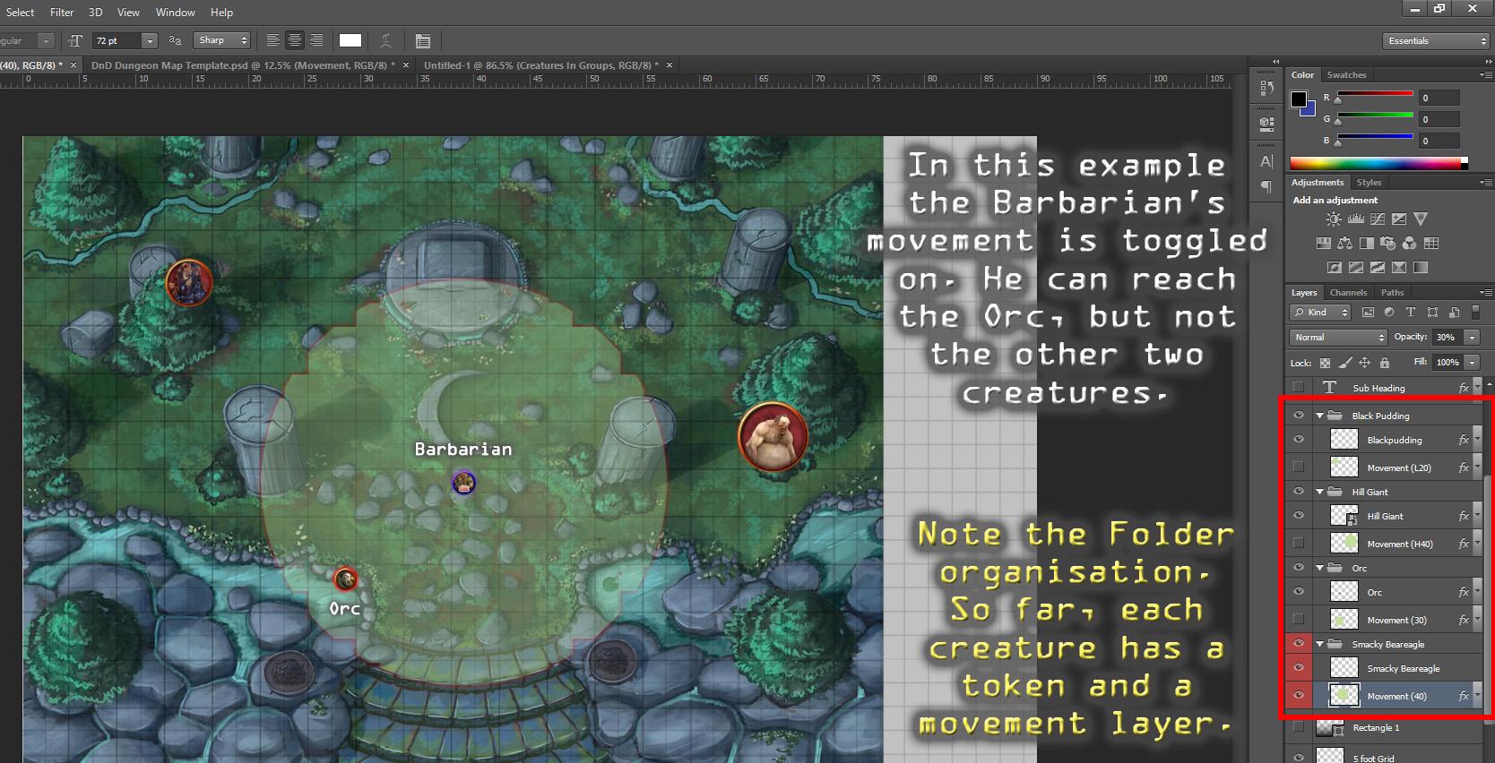Viewport: 1495px width, 763px height.
Task: Open the warp text tool
Action: [x=385, y=40]
